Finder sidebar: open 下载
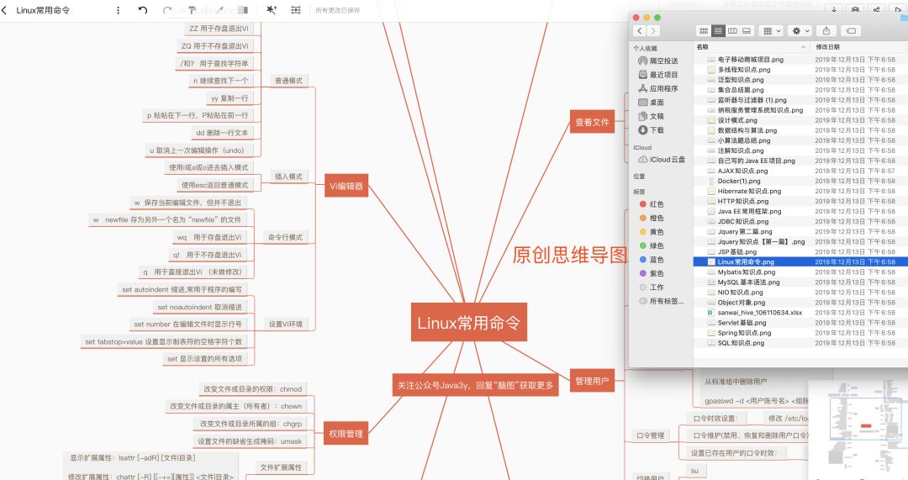 pyautogui.click(x=651, y=130)
